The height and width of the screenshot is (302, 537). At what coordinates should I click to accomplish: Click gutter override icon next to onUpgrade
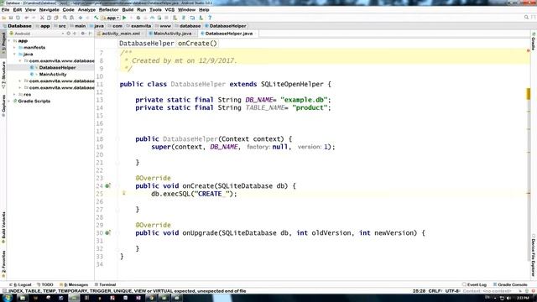click(x=107, y=233)
